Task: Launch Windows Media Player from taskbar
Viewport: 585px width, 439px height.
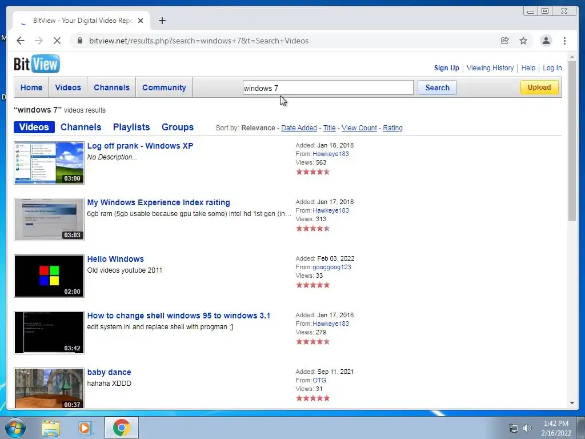Action: 85,428
